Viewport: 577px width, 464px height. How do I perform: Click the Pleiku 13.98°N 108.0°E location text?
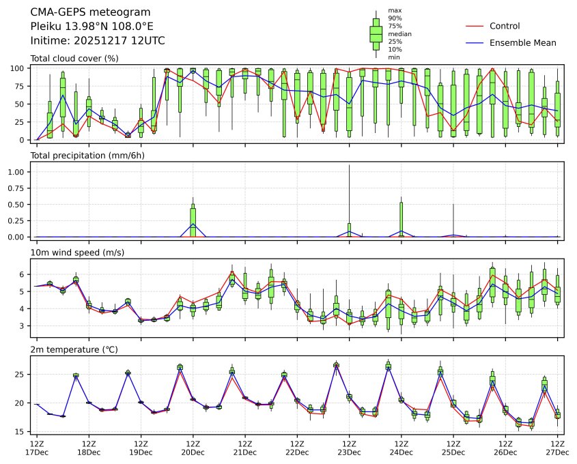point(92,26)
